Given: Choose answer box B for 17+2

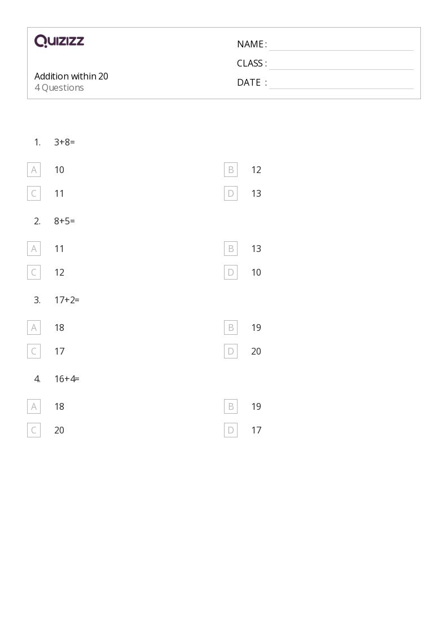Looking at the screenshot, I should (x=231, y=327).
